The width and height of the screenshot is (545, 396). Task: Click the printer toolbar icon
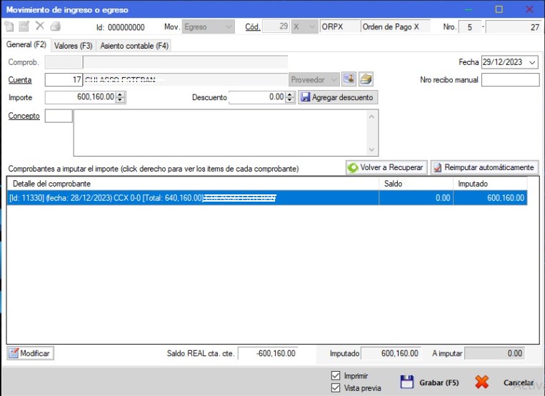coord(56,27)
